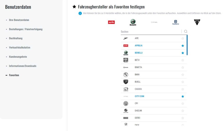
Task: Open Ihre Benutzerdaten in sidebar
Action: (19, 20)
